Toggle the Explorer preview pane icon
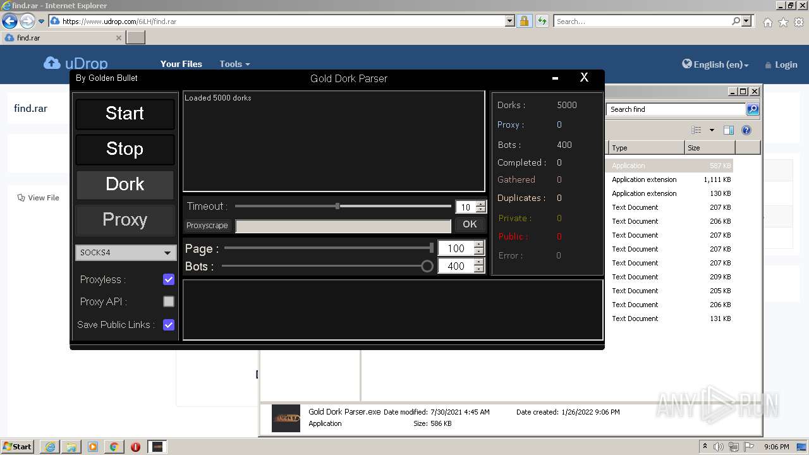 (729, 130)
